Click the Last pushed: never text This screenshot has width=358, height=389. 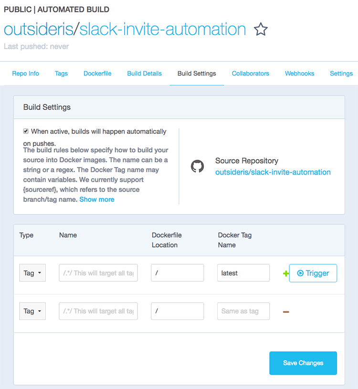coord(36,46)
